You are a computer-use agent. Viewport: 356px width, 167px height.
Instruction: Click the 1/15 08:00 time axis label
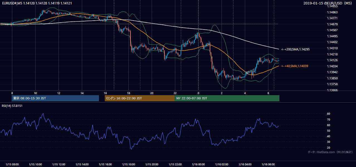pos(12,164)
